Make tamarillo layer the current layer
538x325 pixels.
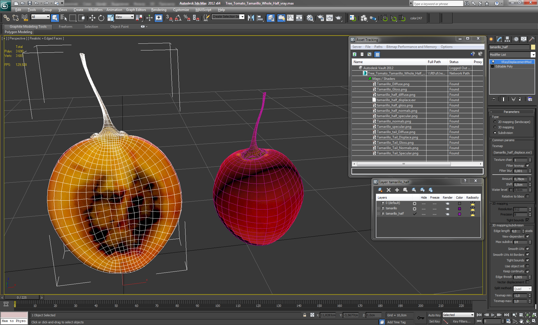click(414, 209)
